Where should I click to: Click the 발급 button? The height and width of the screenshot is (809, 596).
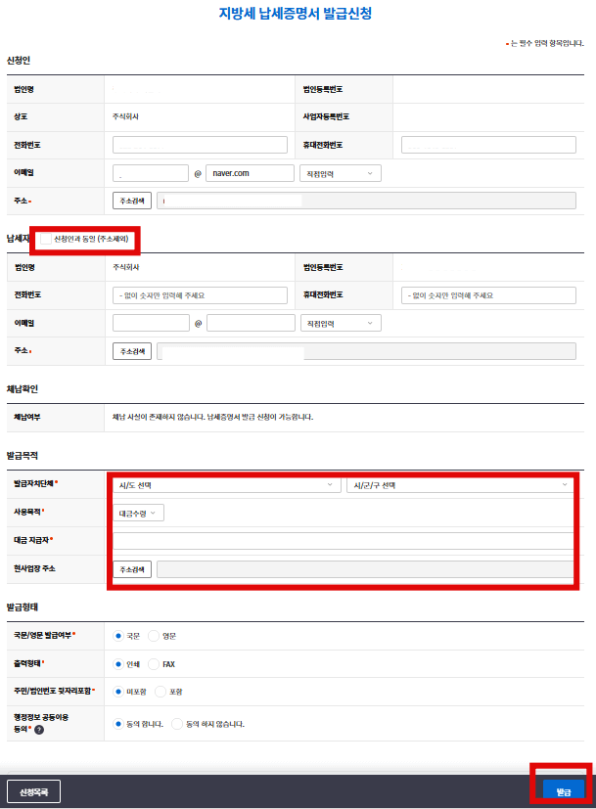pos(564,791)
